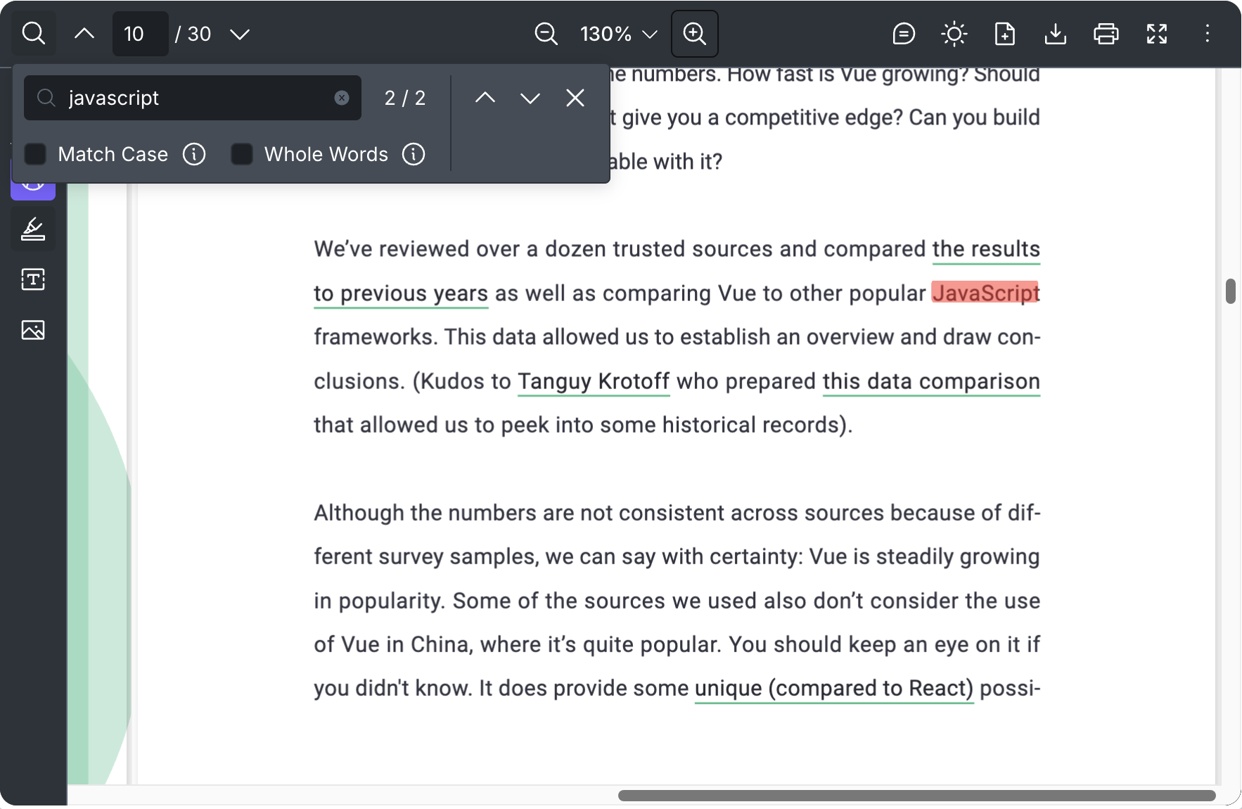This screenshot has width=1242, height=809.
Task: Open "this data comparison" link
Action: pos(931,381)
